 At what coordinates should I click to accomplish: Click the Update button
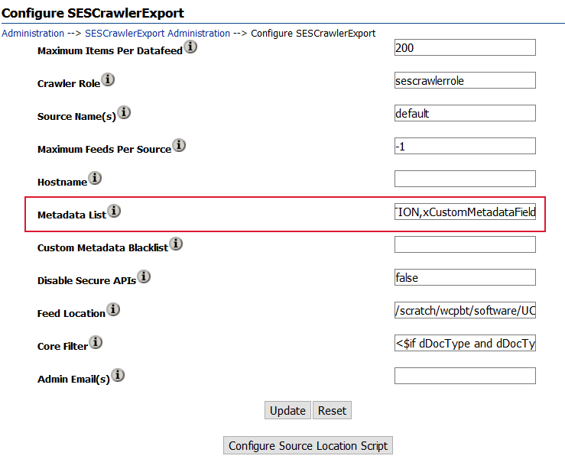pyautogui.click(x=287, y=410)
